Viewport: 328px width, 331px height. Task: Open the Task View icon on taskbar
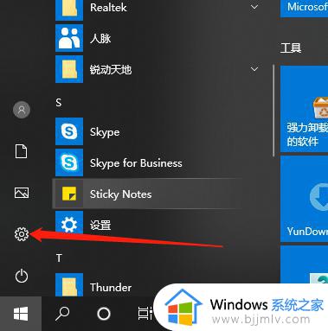click(x=145, y=314)
